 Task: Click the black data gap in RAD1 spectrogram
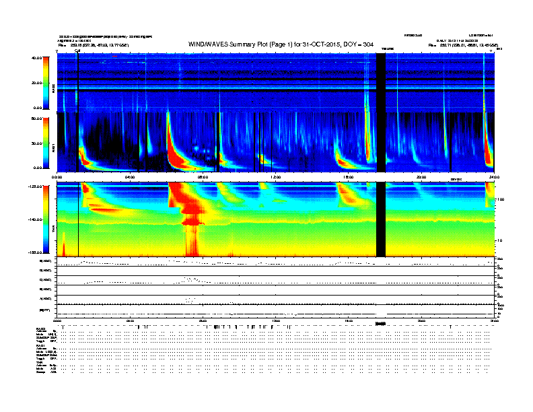pos(381,142)
